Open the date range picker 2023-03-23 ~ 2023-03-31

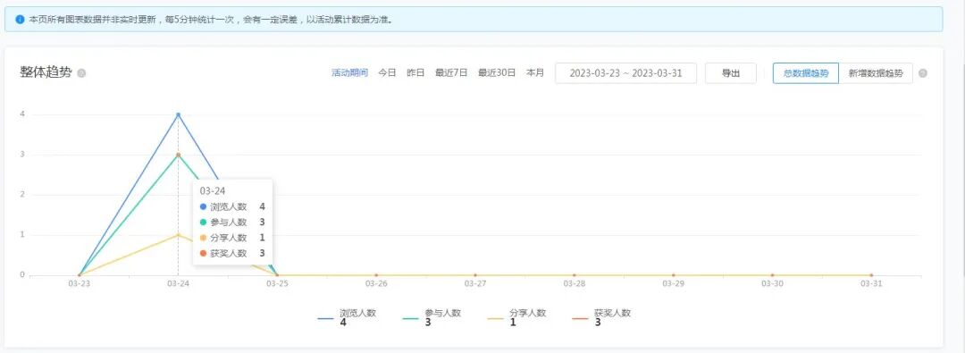tap(625, 72)
